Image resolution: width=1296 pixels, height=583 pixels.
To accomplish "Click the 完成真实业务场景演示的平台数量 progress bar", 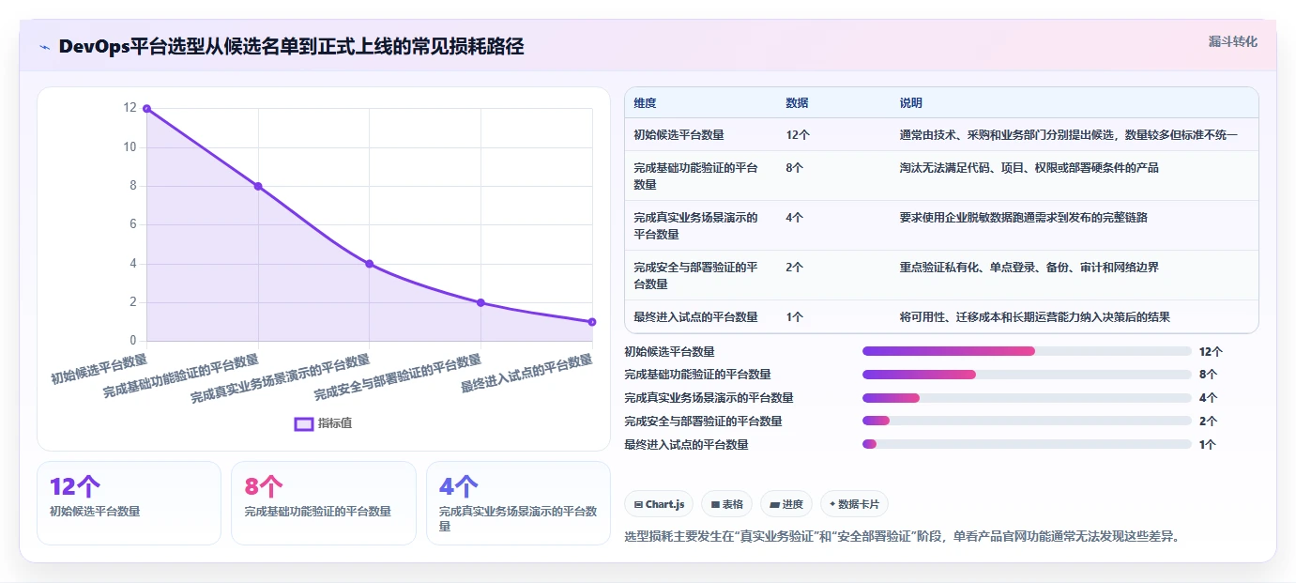I will [x=1027, y=398].
